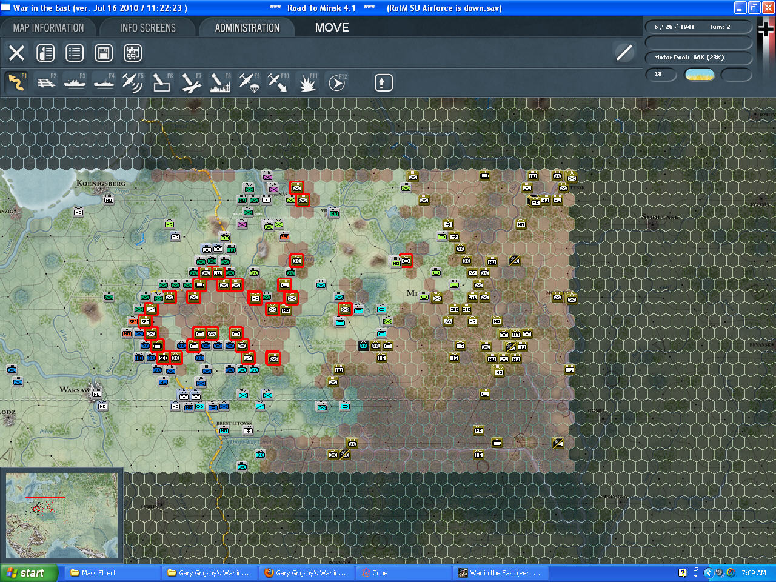Open the brick-pattern grid icon
The height and width of the screenshot is (582, 776).
tap(133, 53)
